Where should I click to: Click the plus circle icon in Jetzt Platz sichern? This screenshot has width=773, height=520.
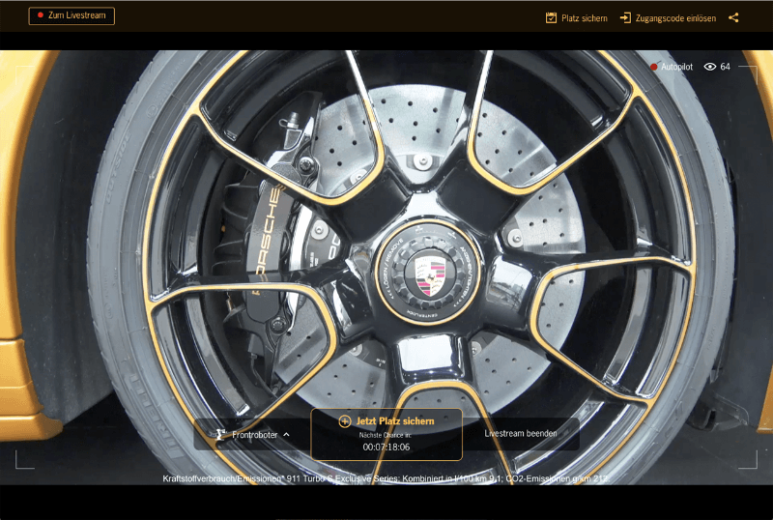(345, 421)
